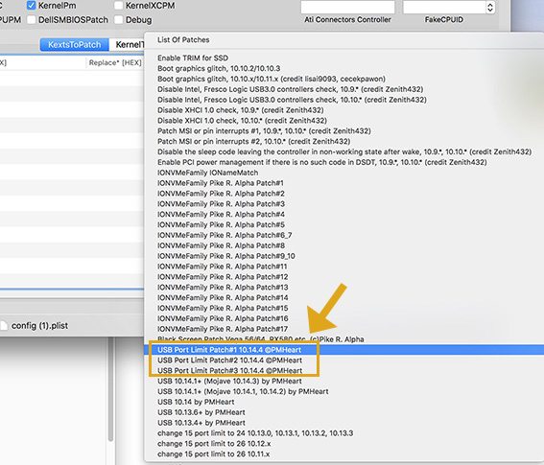
Task: Choose IONVMeFamily Pike R. Alpha Patch#2
Action: click(x=344, y=193)
